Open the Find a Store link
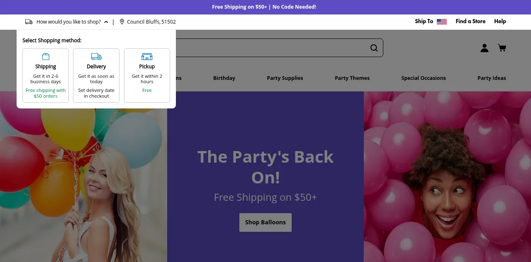Screen dimensions: 531x262 (x=470, y=22)
